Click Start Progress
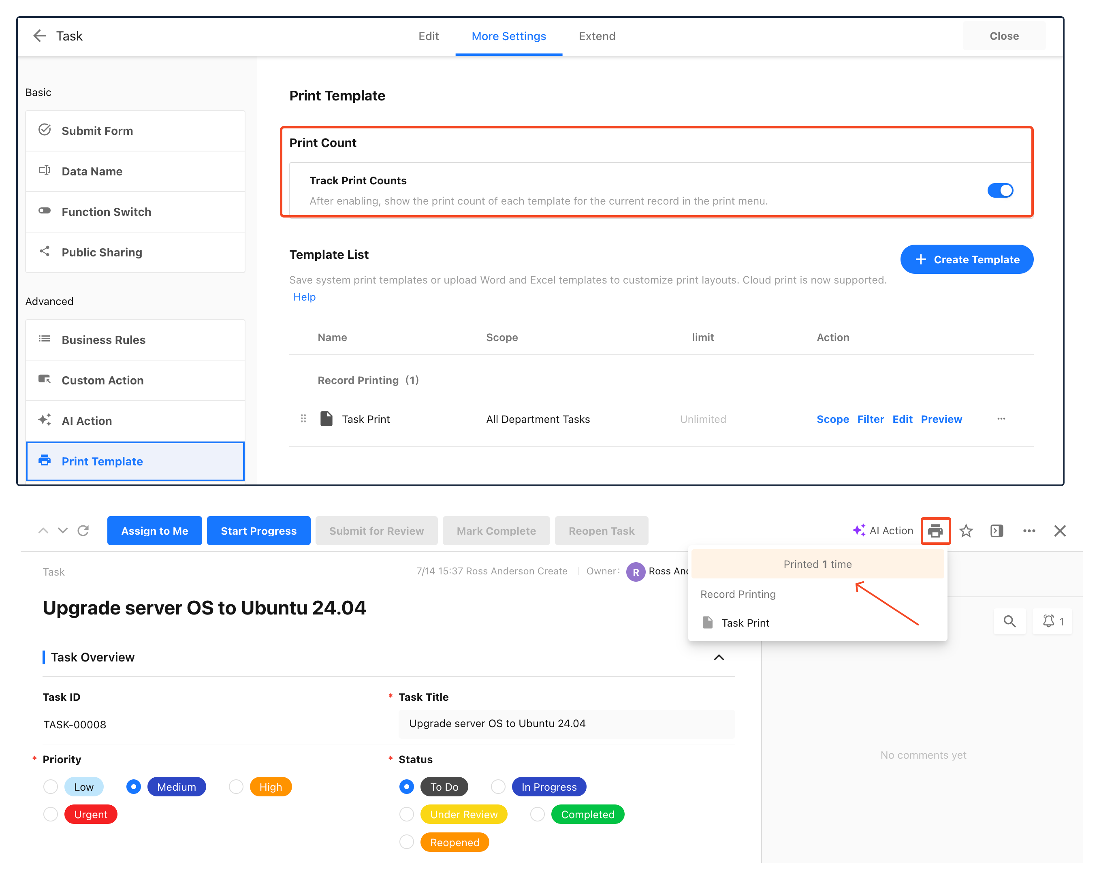The image size is (1099, 879). [x=258, y=531]
